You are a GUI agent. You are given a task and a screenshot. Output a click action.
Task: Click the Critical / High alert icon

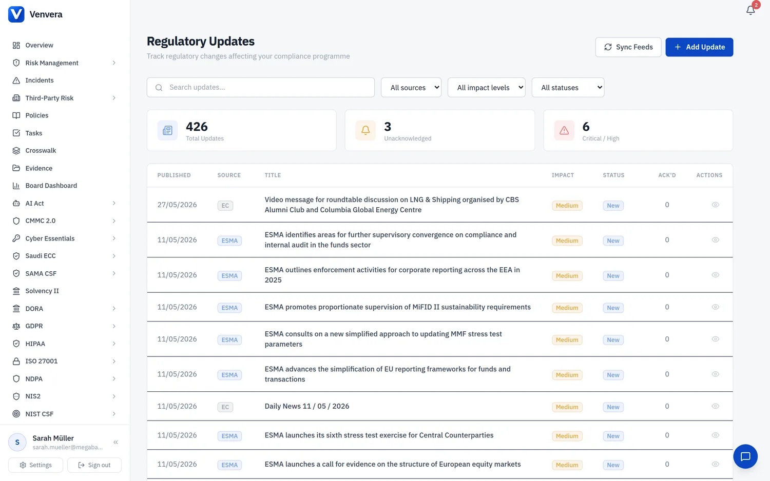(564, 131)
